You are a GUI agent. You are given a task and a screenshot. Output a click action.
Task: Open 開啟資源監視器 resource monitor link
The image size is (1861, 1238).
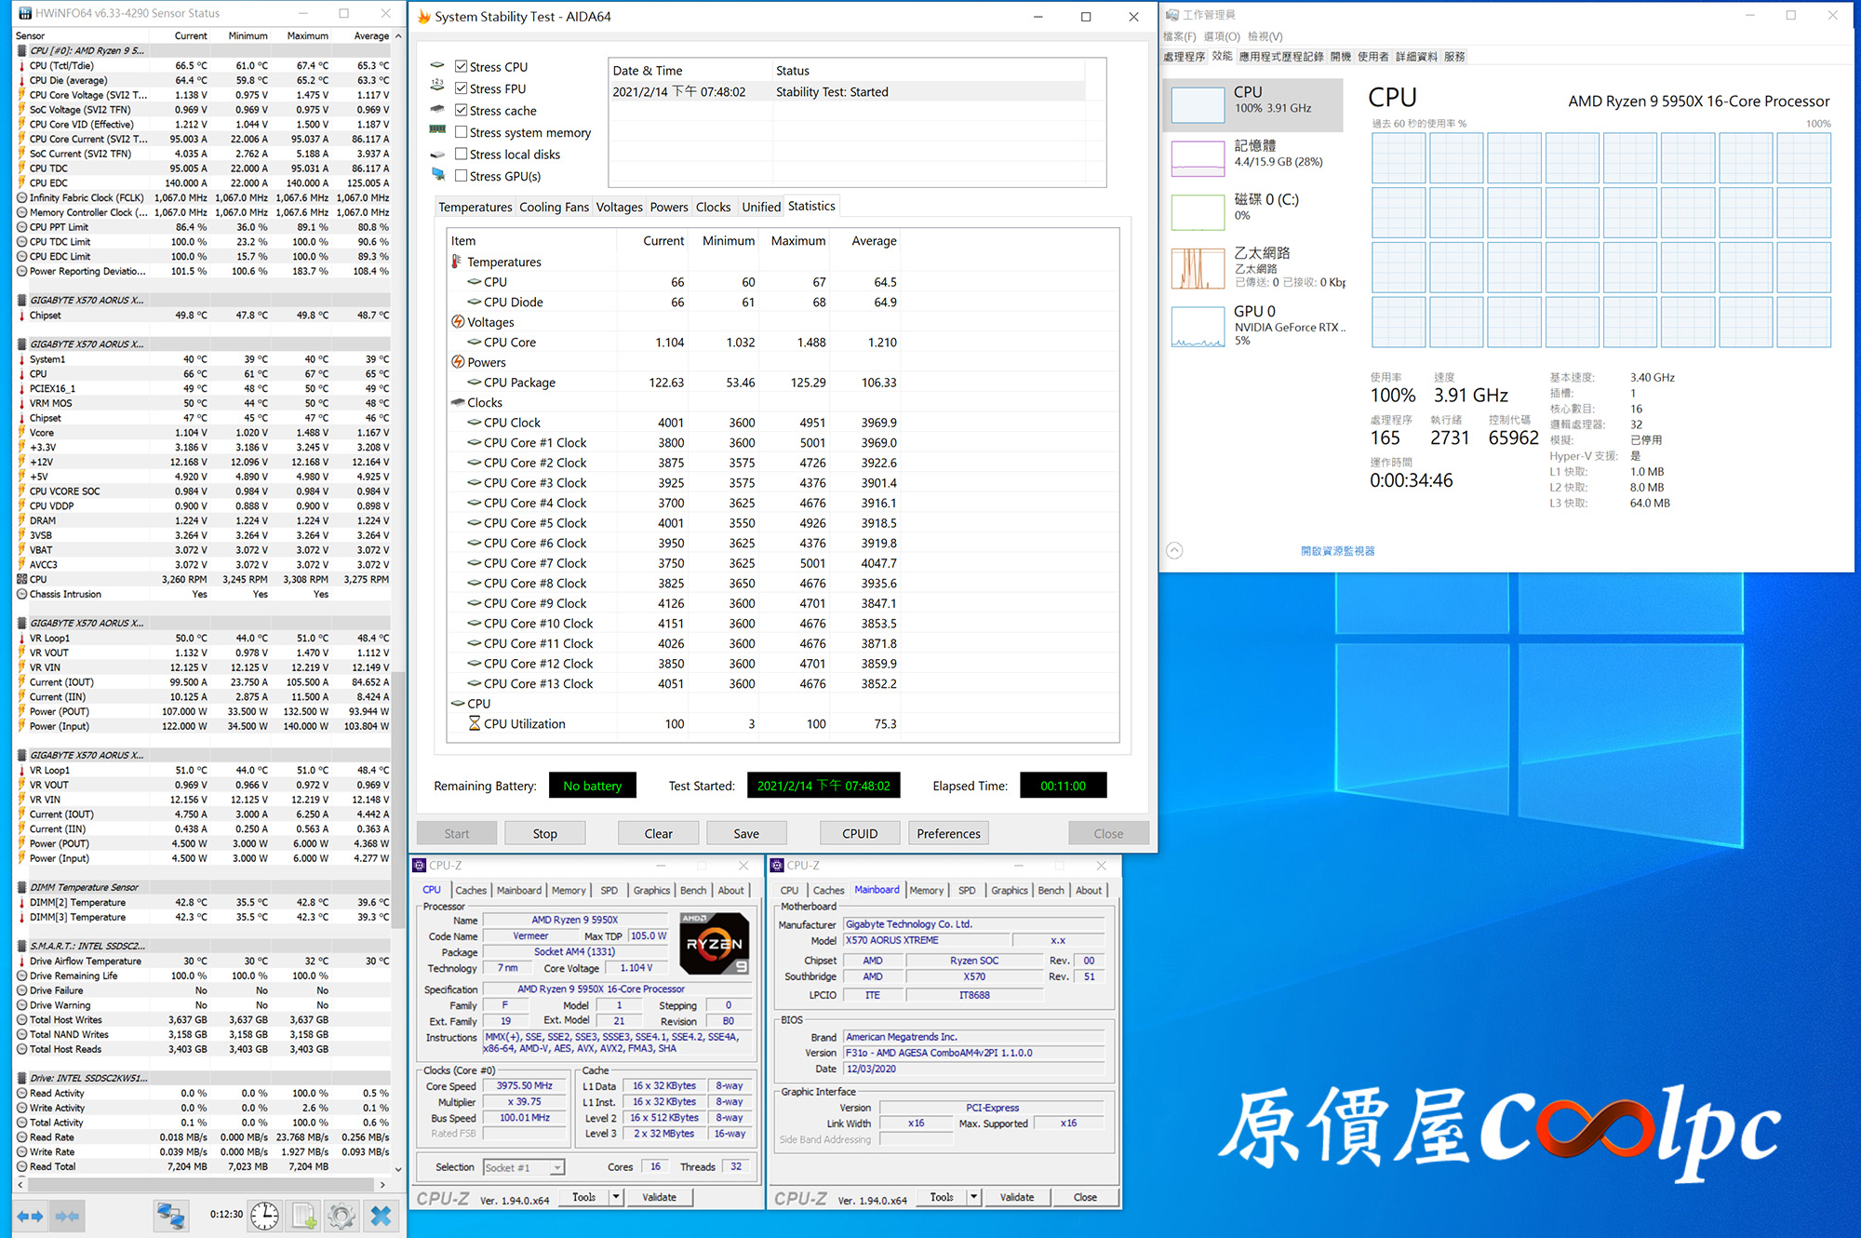click(1337, 551)
